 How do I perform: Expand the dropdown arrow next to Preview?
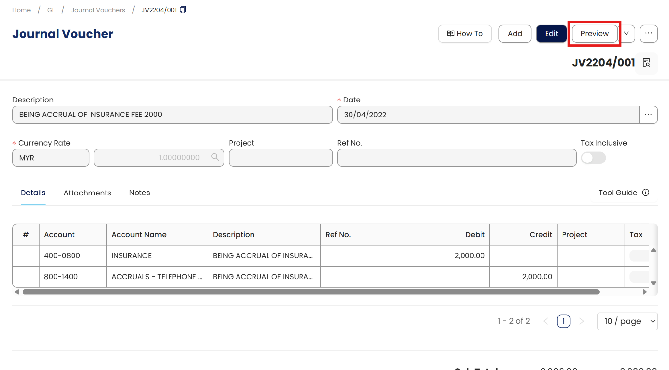point(626,33)
